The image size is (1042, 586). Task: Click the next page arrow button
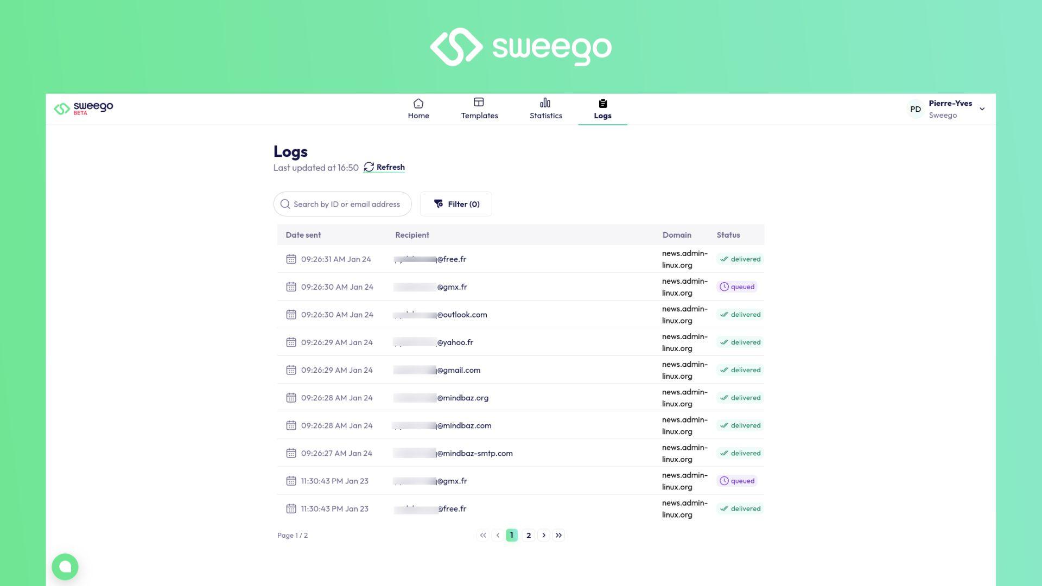(543, 535)
